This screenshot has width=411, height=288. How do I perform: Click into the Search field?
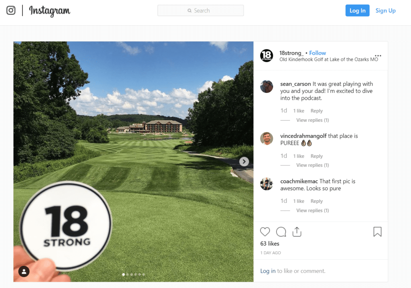[x=201, y=10]
